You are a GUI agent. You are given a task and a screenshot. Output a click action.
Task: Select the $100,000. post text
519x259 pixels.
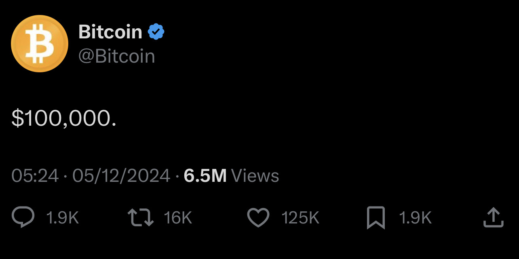[x=64, y=119]
